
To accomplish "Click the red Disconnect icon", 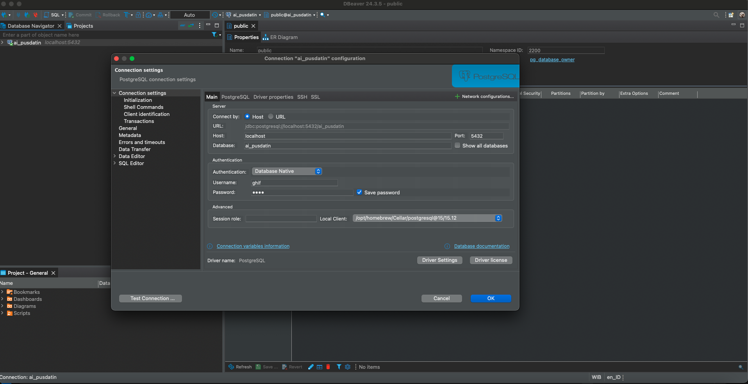I will [x=36, y=15].
